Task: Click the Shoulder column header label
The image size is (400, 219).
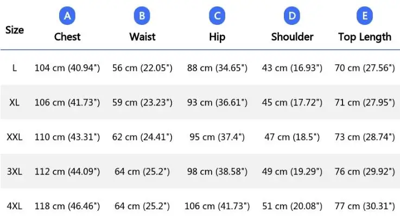Action: click(292, 37)
